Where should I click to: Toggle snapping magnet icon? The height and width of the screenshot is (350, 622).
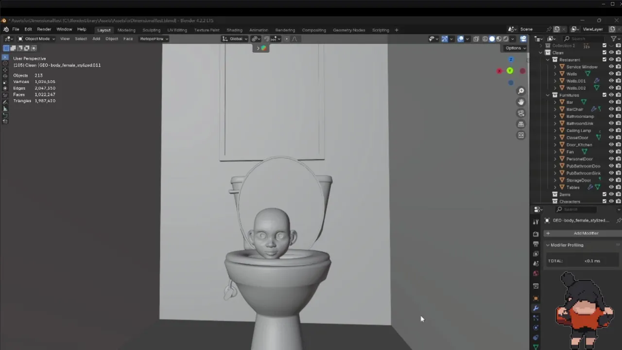[x=266, y=39]
